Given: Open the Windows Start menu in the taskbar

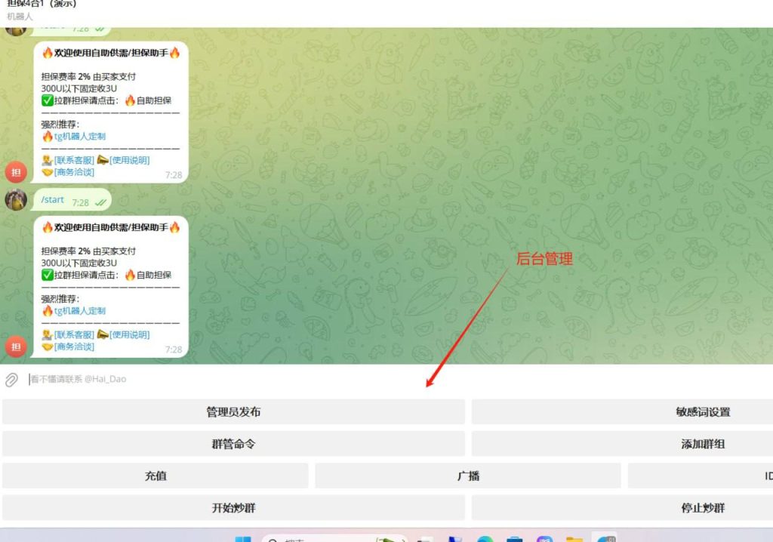Looking at the screenshot, I should click(x=242, y=538).
